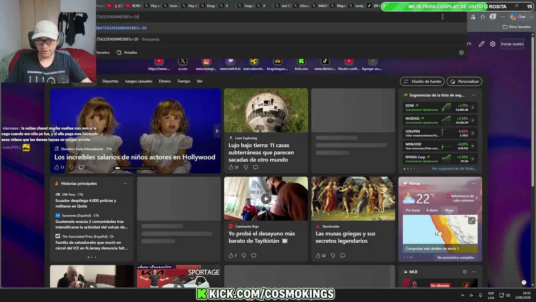Like the Tayikistán breakfast video

(231, 255)
